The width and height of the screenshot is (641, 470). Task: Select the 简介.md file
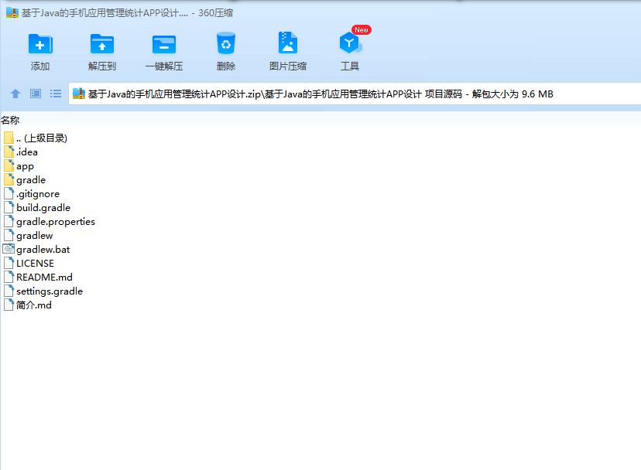34,305
